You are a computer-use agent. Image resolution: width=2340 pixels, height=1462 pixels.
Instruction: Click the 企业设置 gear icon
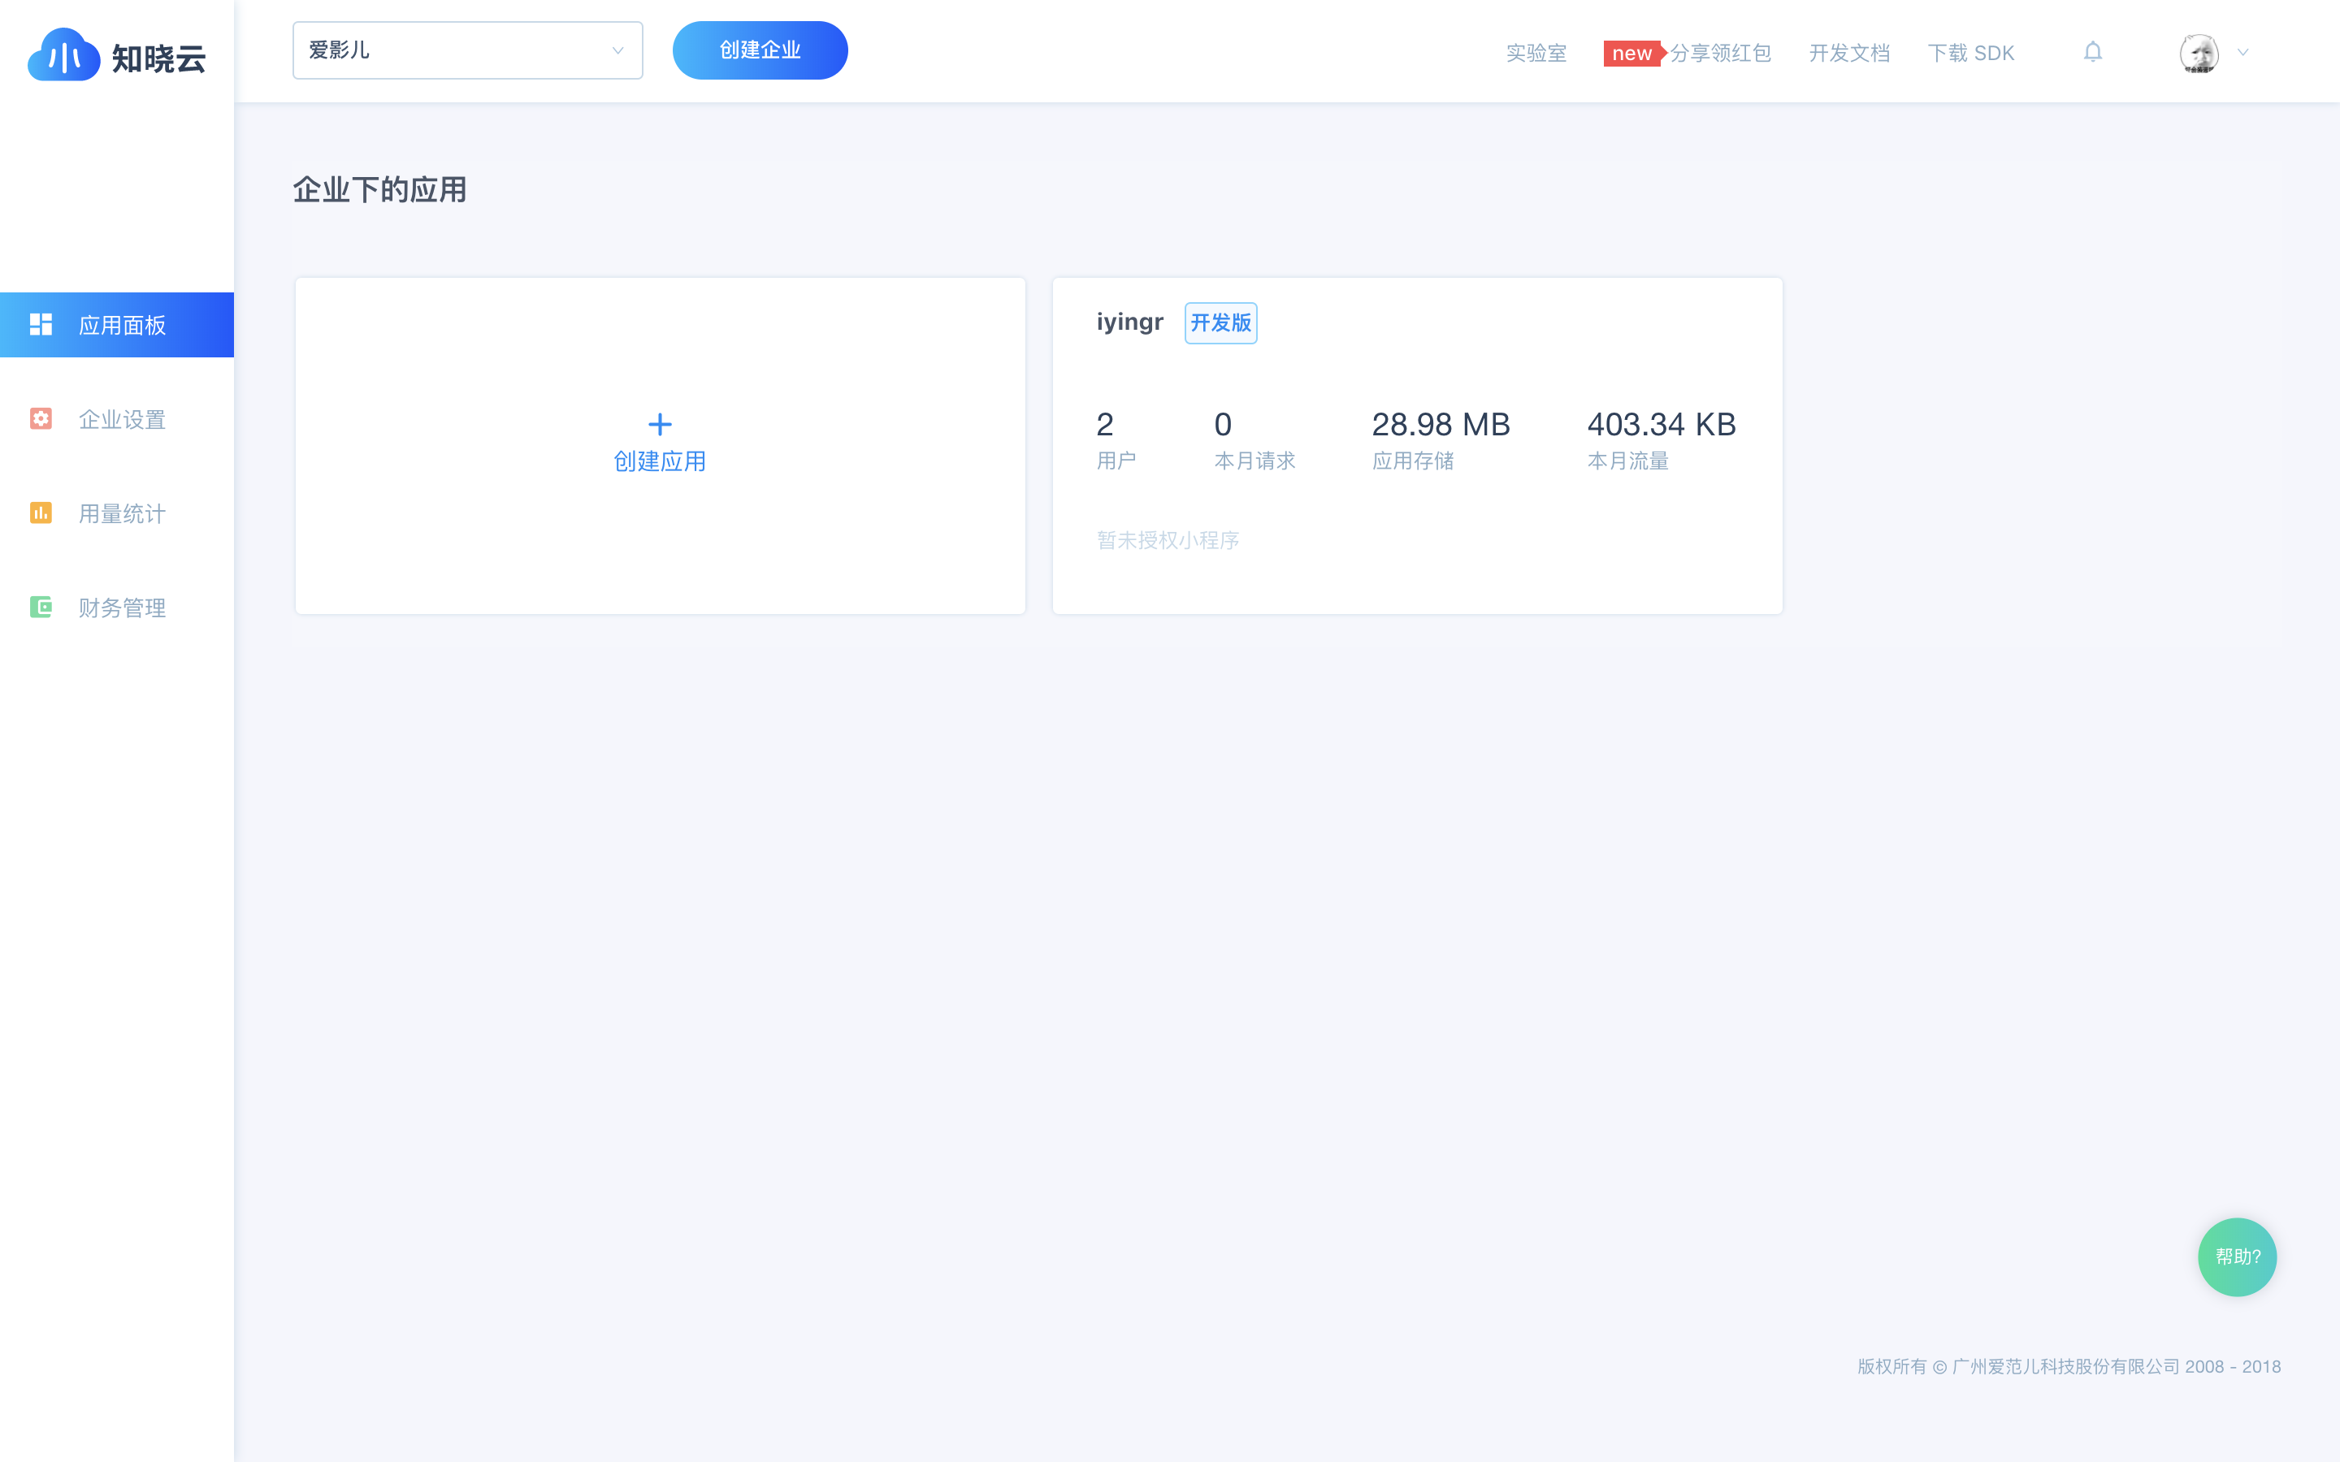pyautogui.click(x=41, y=418)
